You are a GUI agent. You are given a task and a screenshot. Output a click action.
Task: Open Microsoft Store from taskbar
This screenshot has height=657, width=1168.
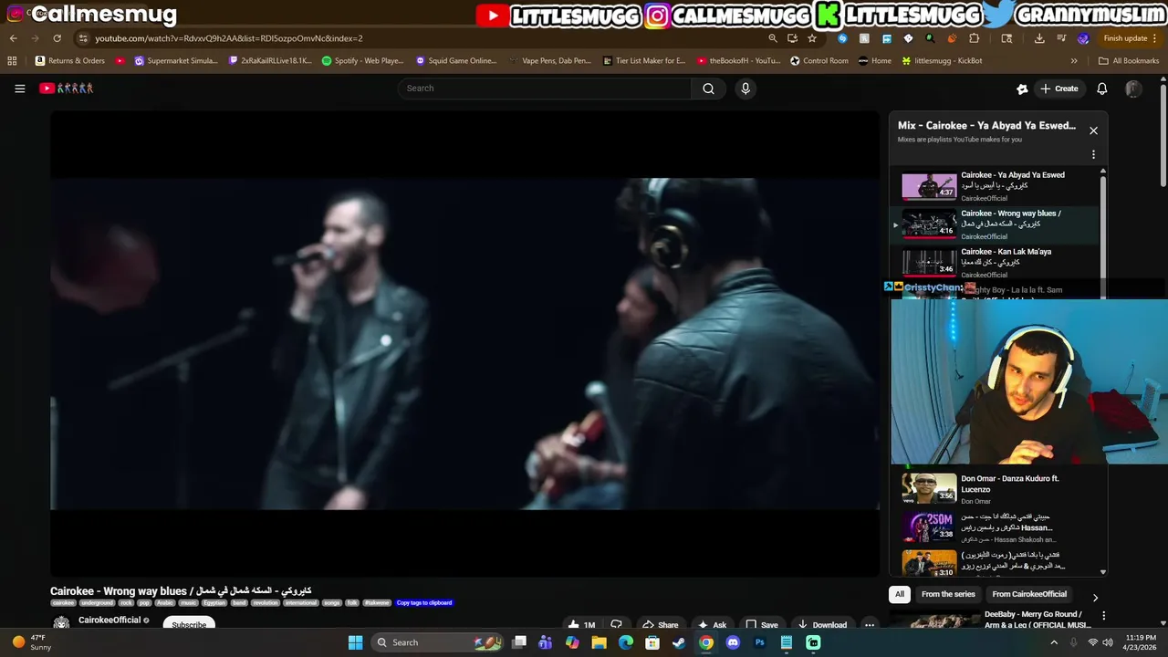click(652, 642)
